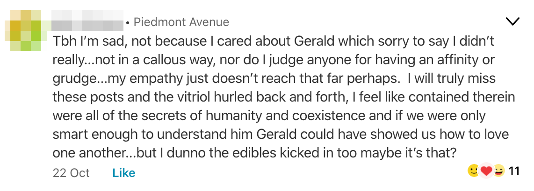The width and height of the screenshot is (534, 191).
Task: Open the blurred commenter name link
Action: click(x=87, y=20)
